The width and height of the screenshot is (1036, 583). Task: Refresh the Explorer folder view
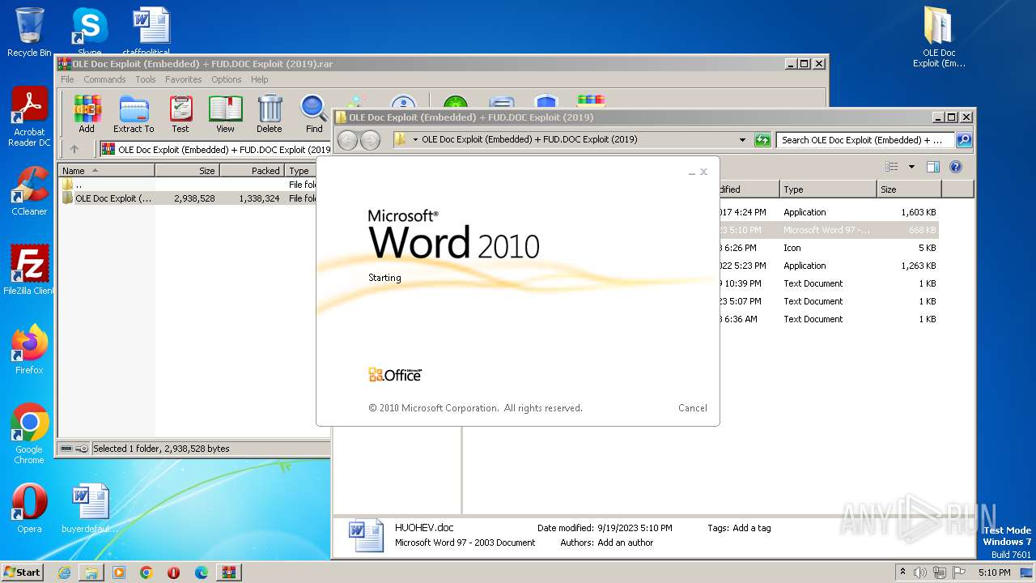(x=762, y=140)
